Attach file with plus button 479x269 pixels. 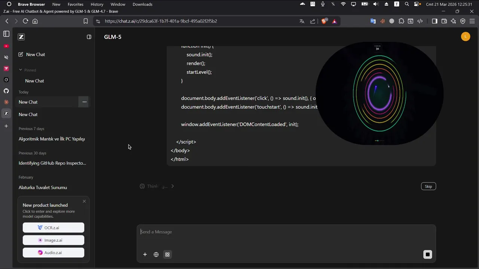pyautogui.click(x=145, y=254)
